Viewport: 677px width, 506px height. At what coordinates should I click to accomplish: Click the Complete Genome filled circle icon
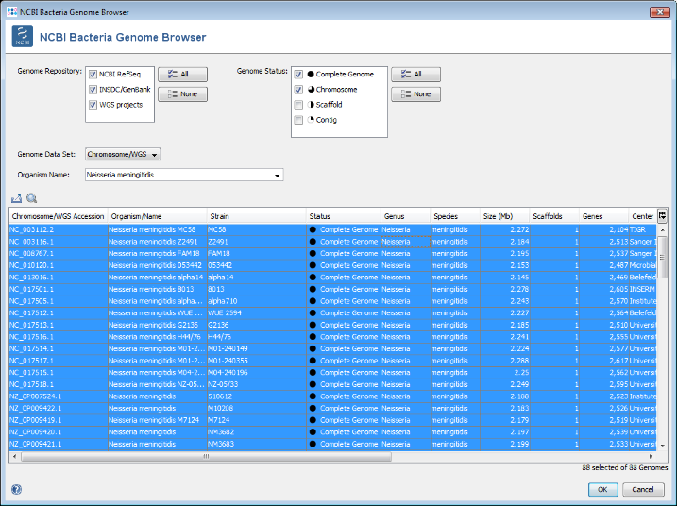311,75
